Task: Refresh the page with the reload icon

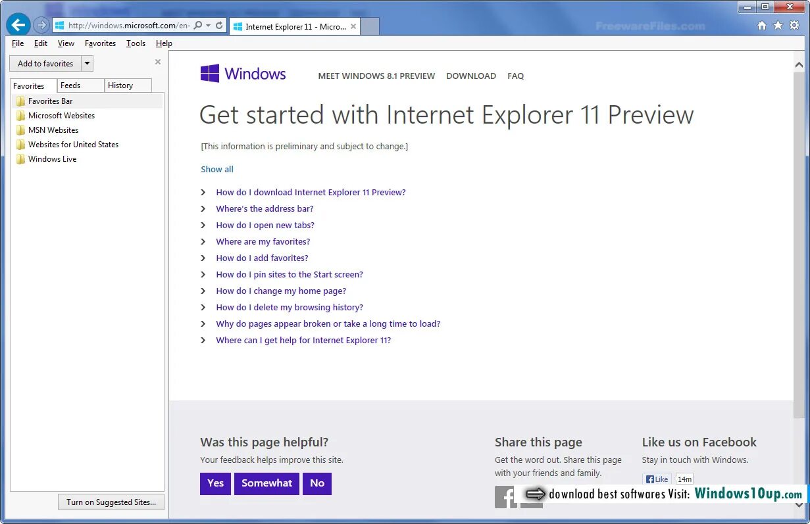Action: pyautogui.click(x=219, y=26)
